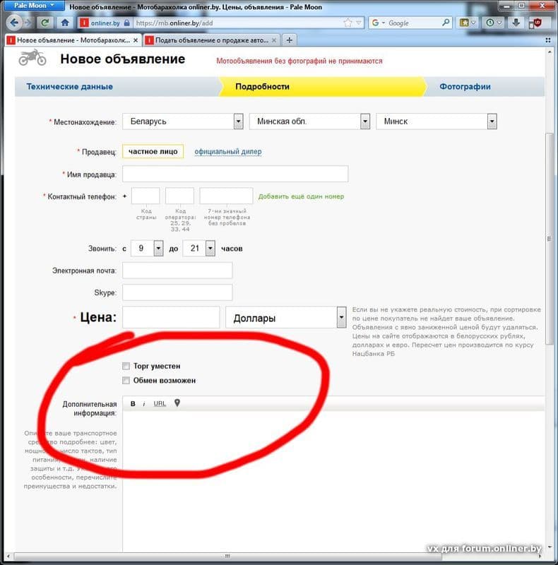Click the 'Имя продавца' input field
Viewport: 558px width, 565px height.
[235, 174]
